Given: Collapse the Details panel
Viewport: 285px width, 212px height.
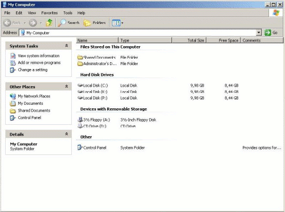Looking at the screenshot, I should [x=67, y=134].
